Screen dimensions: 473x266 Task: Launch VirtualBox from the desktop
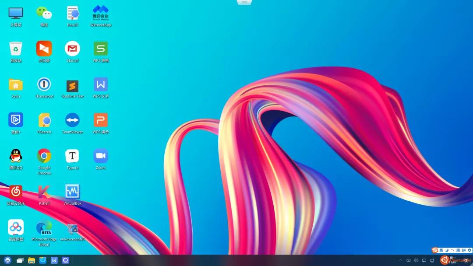pos(72,192)
